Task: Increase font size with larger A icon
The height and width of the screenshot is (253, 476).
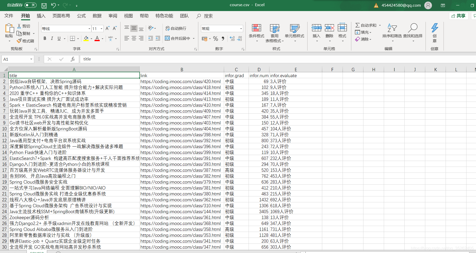Action: [108, 28]
